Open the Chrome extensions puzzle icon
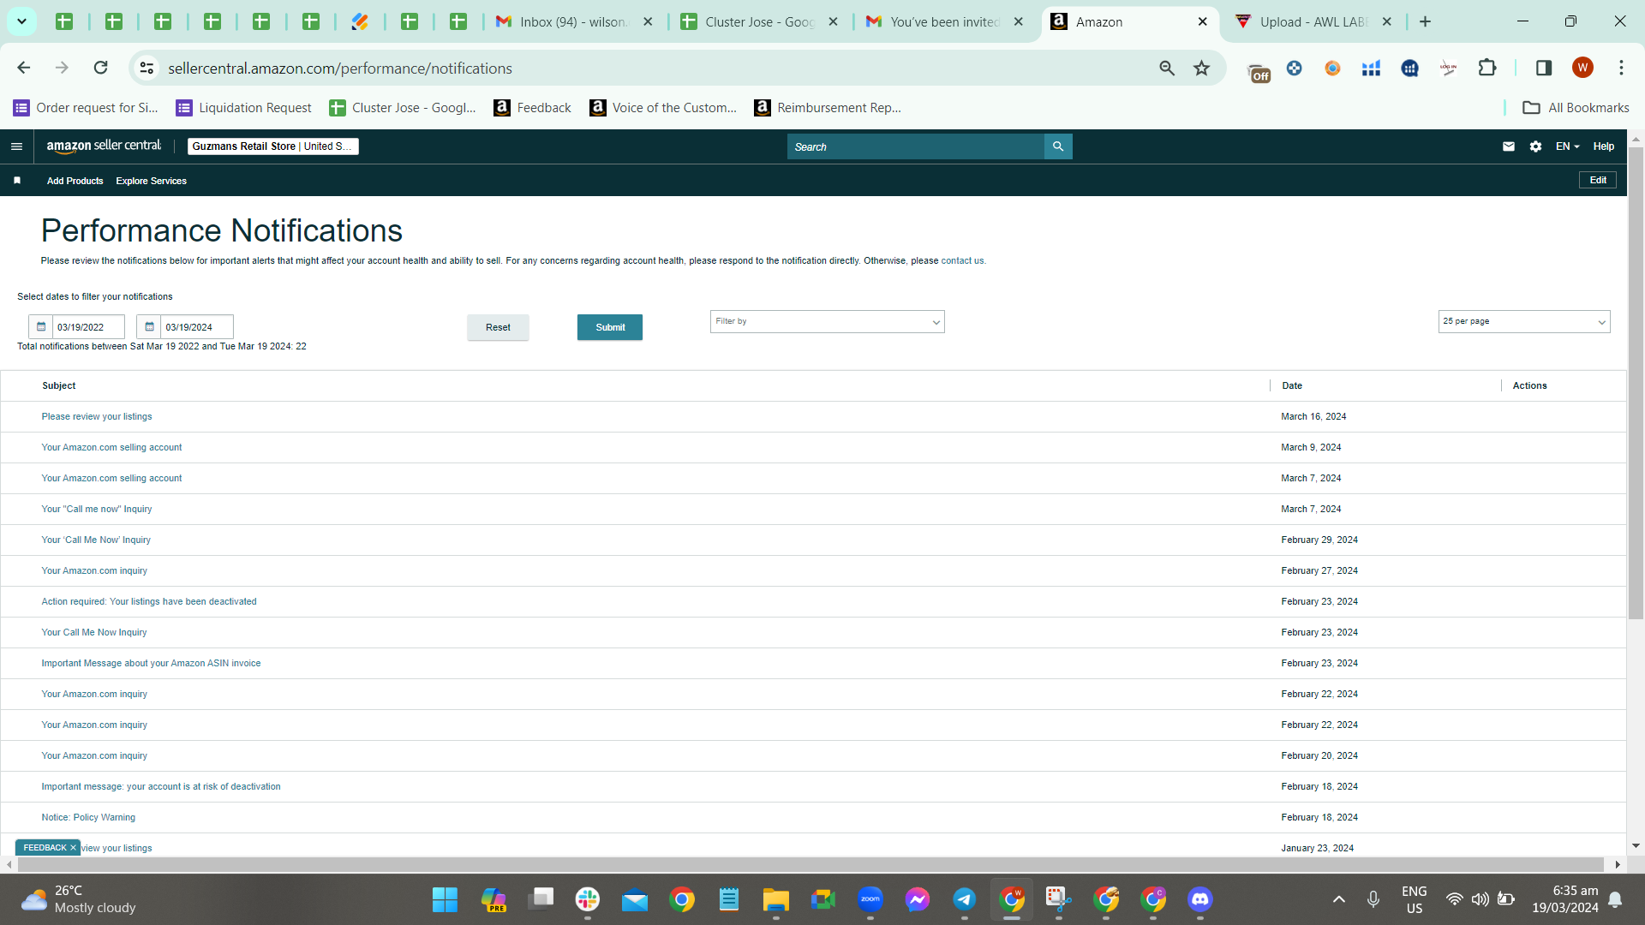1645x925 pixels. (x=1487, y=68)
